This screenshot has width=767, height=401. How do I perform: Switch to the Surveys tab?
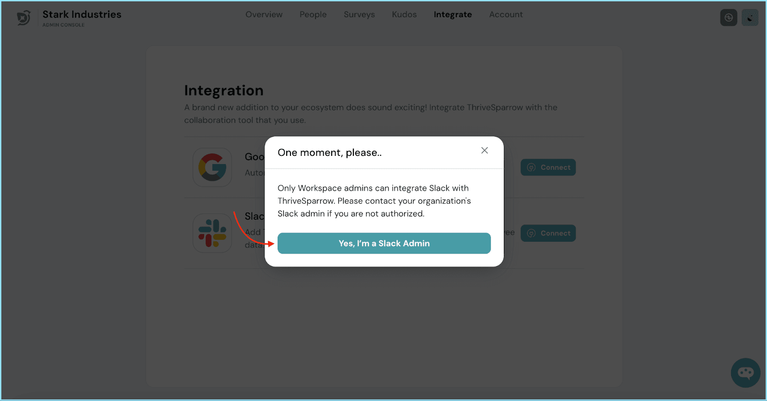tap(359, 14)
